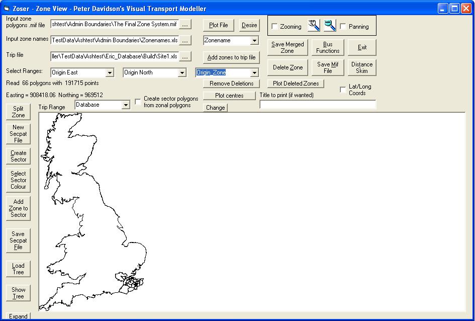Click the Desire button
This screenshot has width=475, height=321.
(249, 25)
